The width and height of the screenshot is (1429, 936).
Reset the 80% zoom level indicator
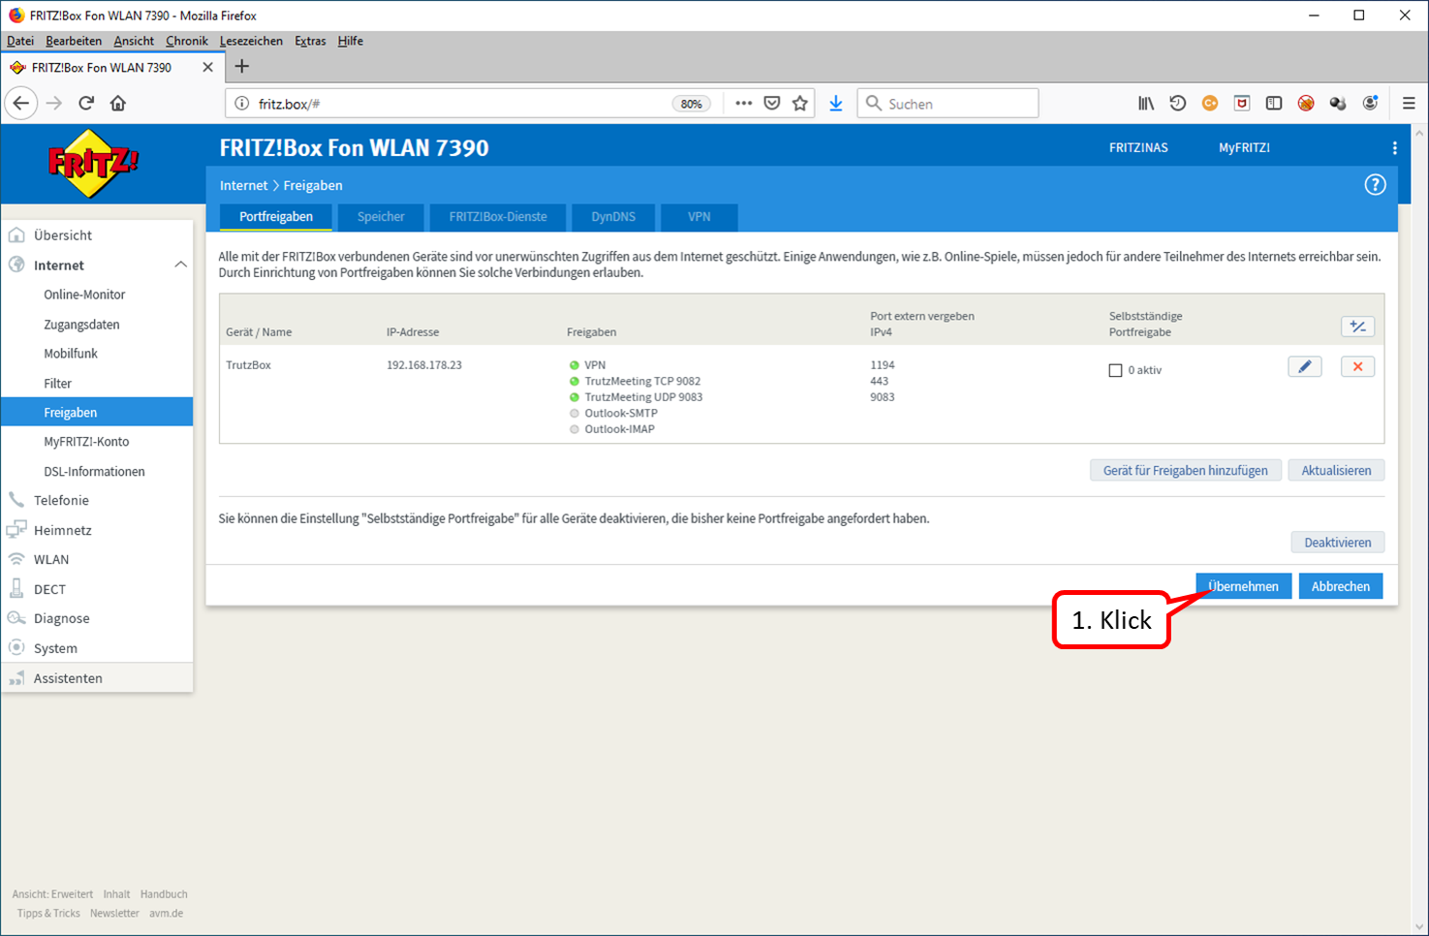(692, 104)
